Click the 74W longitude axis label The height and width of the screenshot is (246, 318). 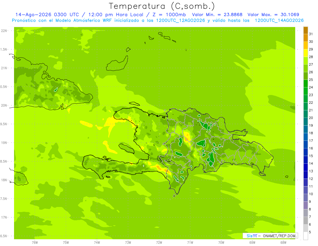coord(97,243)
